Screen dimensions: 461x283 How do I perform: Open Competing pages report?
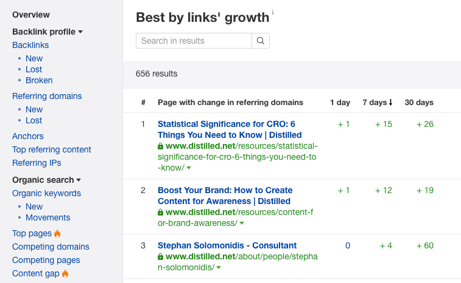(46, 260)
